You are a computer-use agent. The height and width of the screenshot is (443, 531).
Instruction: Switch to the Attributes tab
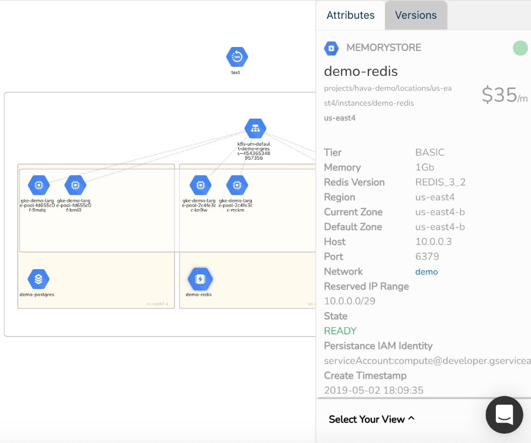(x=350, y=15)
